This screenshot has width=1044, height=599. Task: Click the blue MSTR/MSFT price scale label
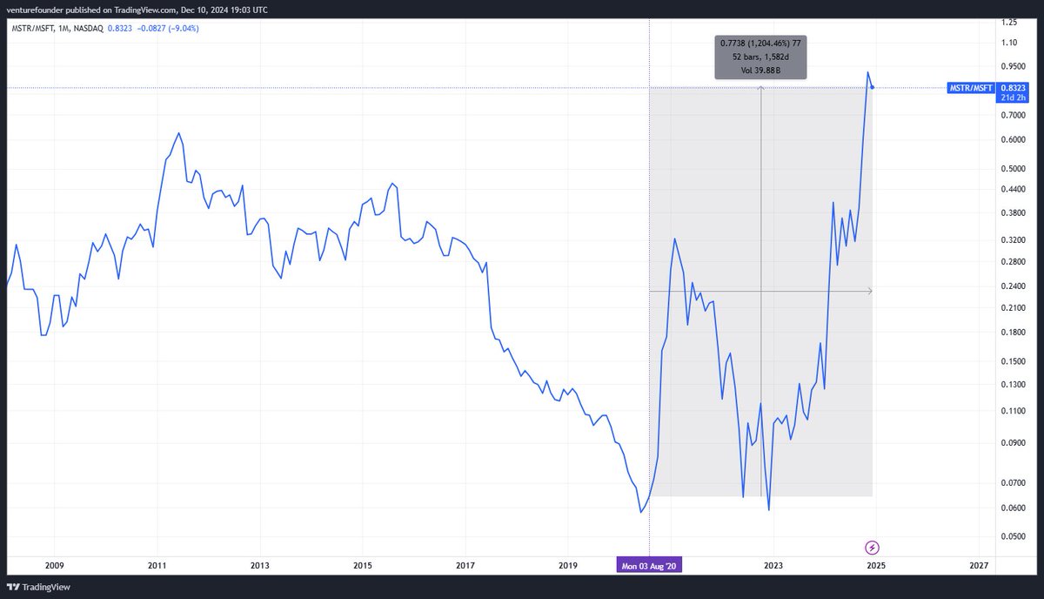(x=970, y=88)
